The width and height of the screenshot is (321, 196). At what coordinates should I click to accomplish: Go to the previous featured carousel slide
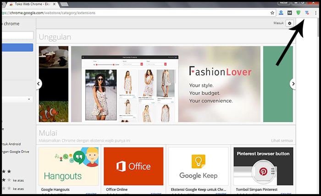tap(39, 84)
